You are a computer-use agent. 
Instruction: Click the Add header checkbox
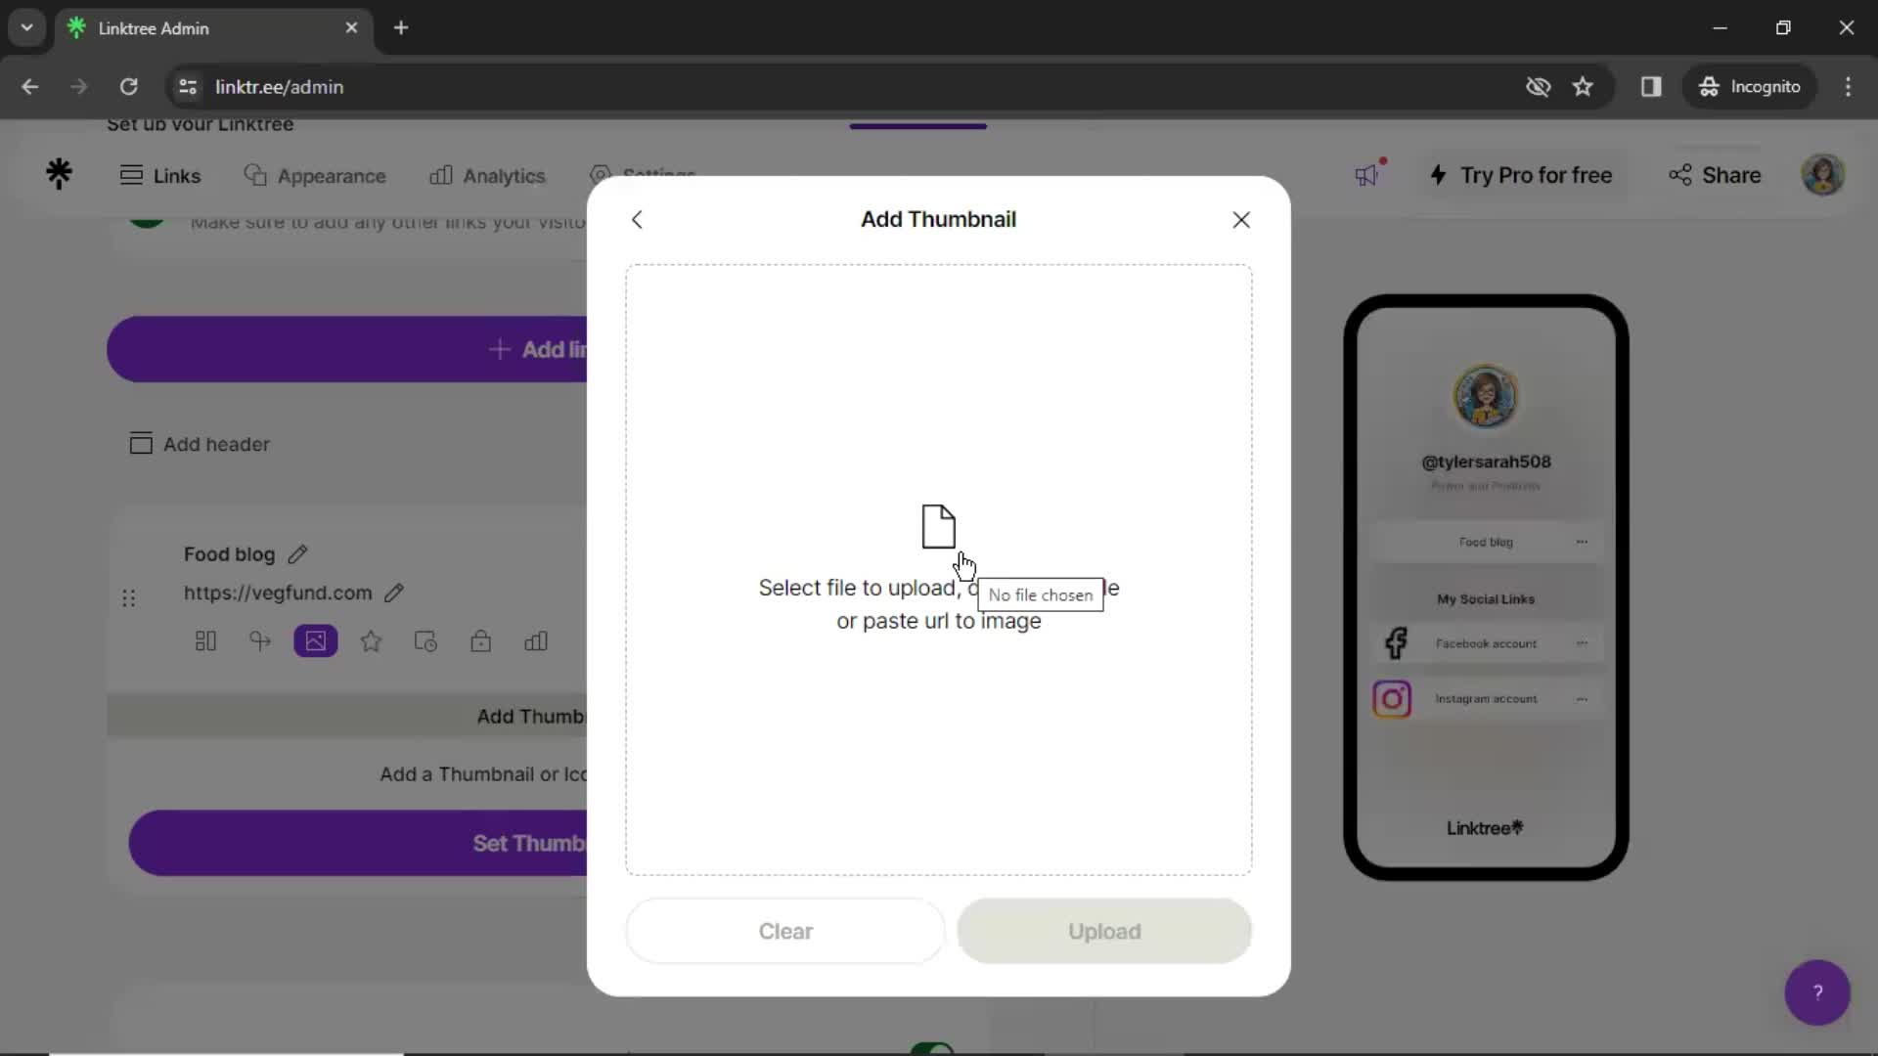[x=139, y=444]
